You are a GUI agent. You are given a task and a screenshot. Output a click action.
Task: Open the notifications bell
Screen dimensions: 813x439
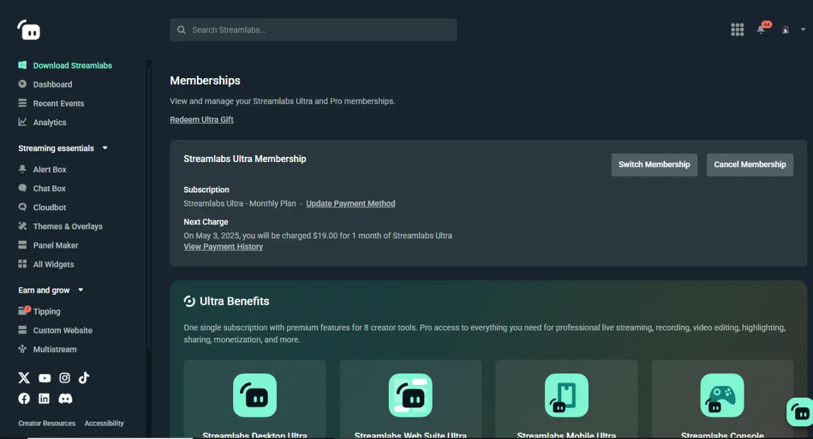click(x=761, y=29)
